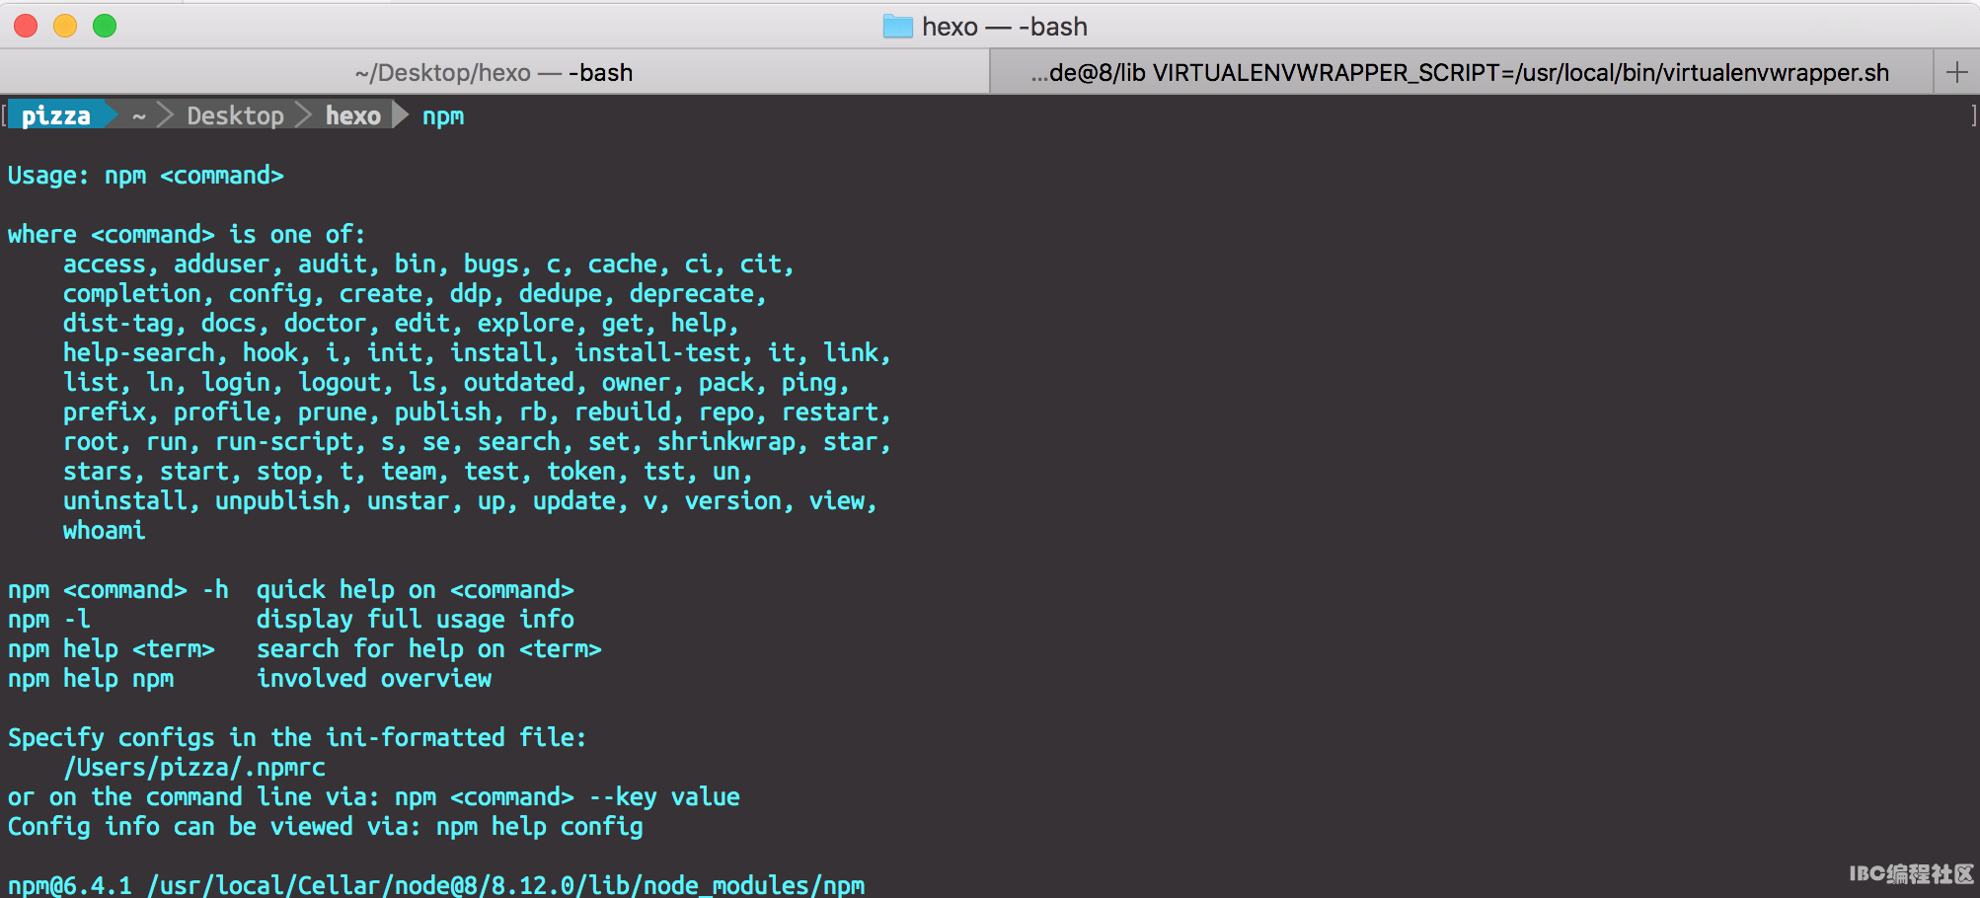Click the typed npm command on prompt line
This screenshot has height=898, width=1980.
[x=443, y=116]
